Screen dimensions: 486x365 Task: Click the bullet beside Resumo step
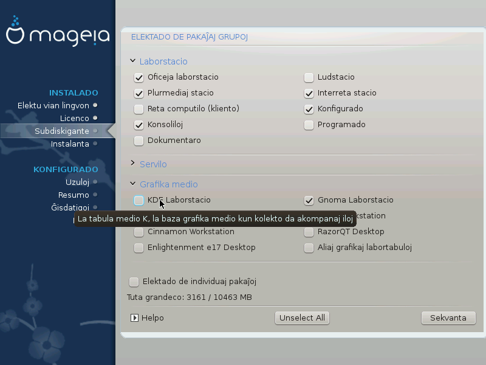[95, 195]
